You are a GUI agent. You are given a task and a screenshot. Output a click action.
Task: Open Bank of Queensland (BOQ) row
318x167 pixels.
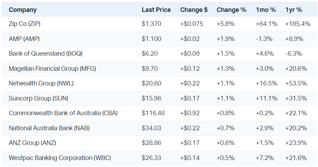point(46,54)
